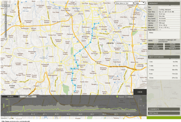Click the DELETE workout button
Viewport: 181px width, 122px height.
click(172, 44)
